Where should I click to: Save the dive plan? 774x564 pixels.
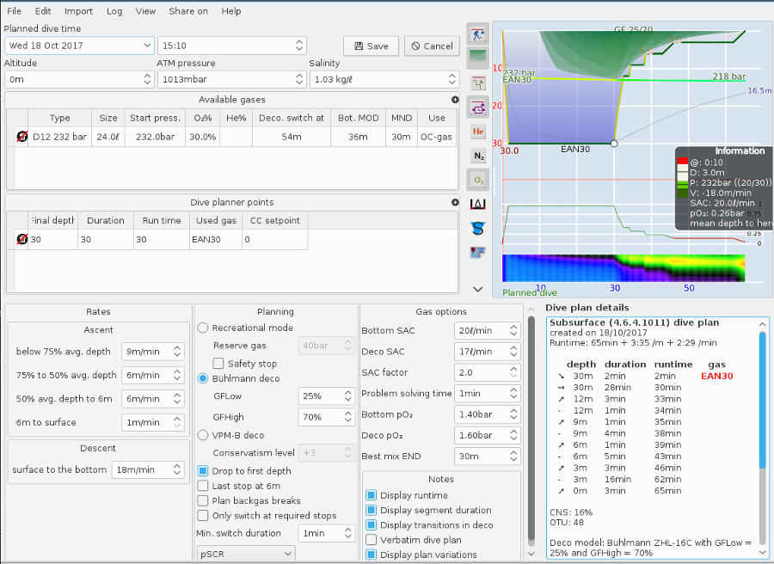click(371, 46)
